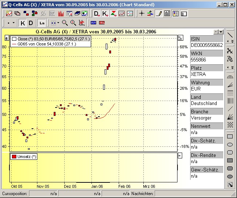Toggle the D chart display mode
237x198 pixels.
[x=31, y=23]
